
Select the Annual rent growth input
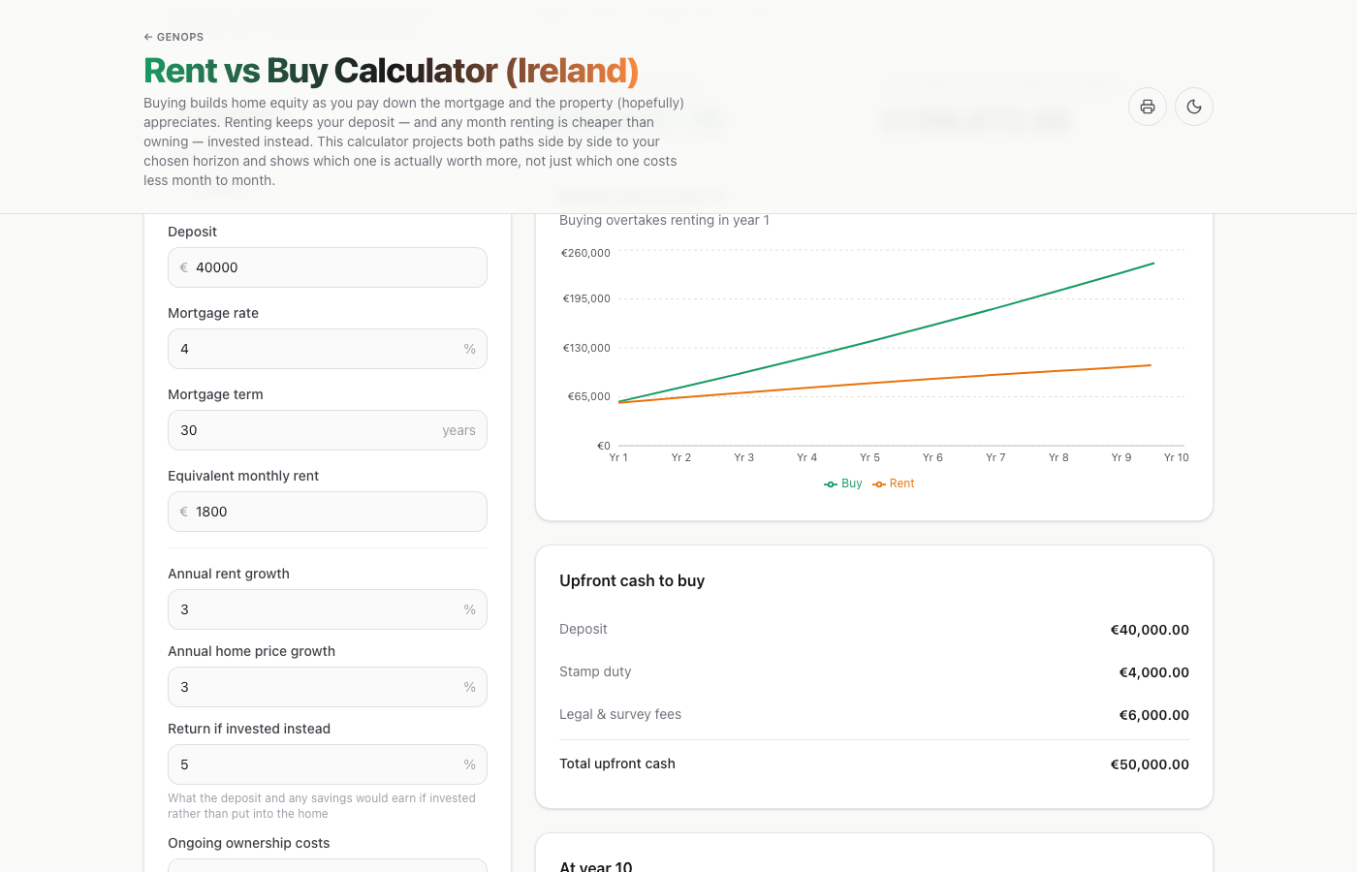[328, 609]
